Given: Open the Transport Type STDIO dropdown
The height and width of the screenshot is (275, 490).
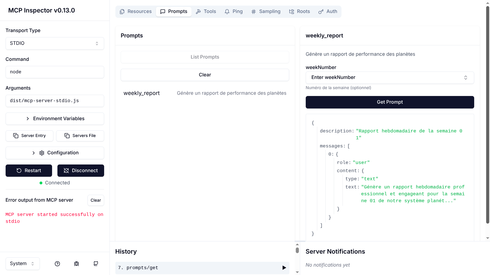Looking at the screenshot, I should [55, 43].
